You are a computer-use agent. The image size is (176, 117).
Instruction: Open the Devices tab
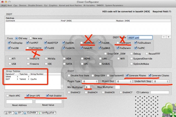23,5
